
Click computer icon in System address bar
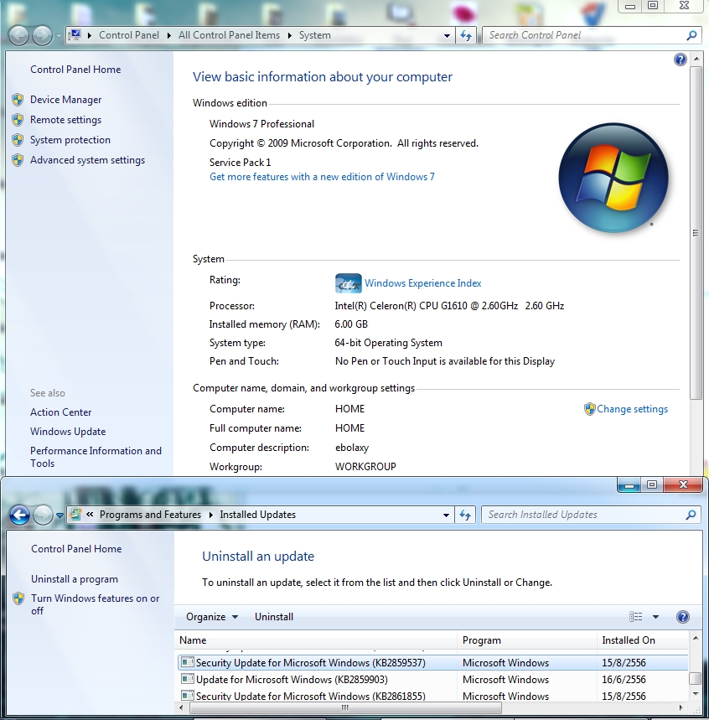coord(75,35)
